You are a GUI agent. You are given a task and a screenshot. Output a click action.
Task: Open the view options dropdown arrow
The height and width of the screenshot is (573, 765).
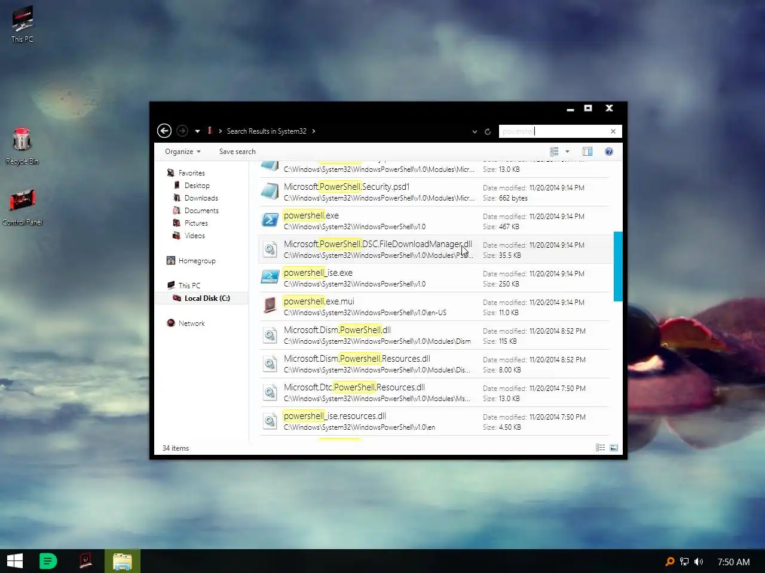click(567, 152)
